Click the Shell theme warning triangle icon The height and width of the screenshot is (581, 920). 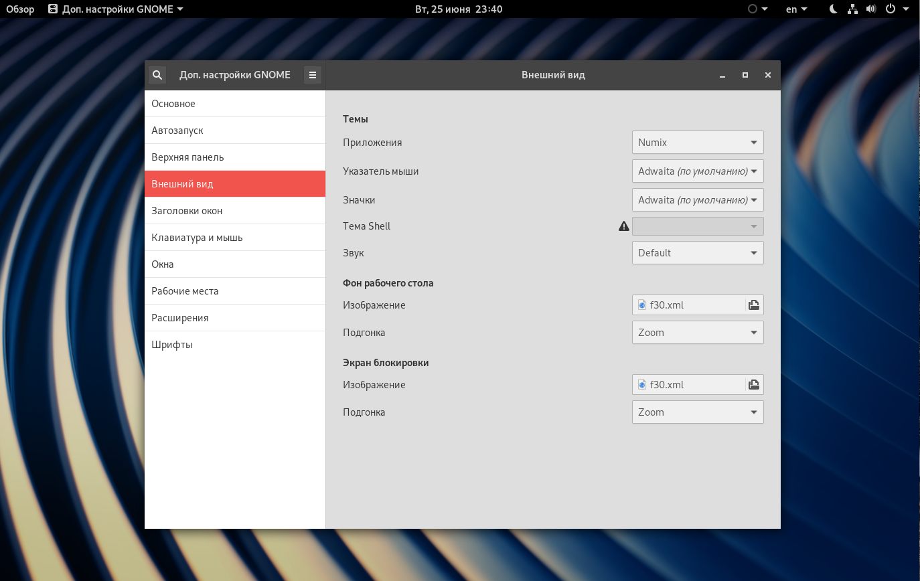click(x=624, y=226)
